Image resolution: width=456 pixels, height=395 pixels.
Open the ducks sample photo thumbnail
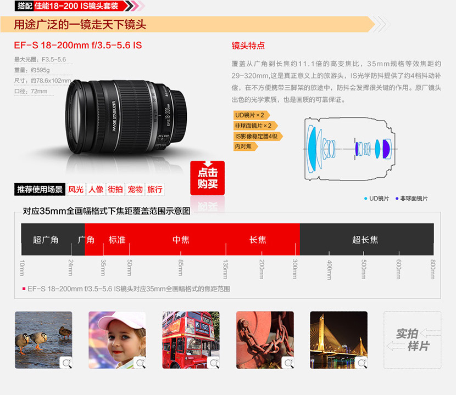(x=43, y=340)
